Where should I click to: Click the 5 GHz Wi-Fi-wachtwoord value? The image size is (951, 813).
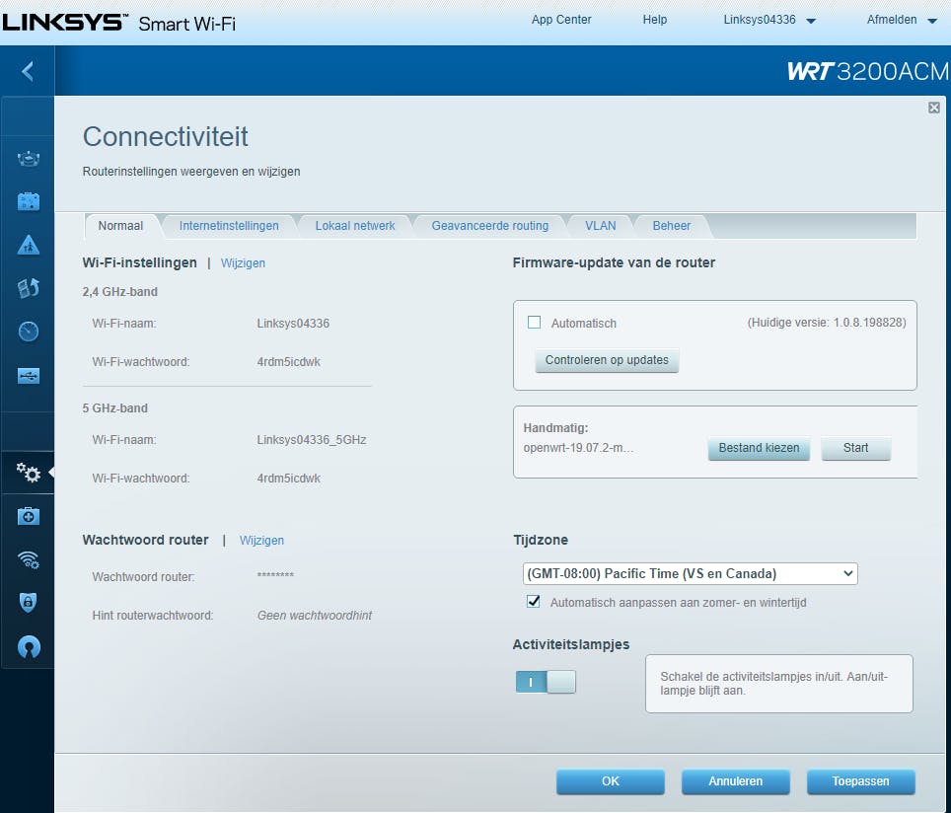pos(288,479)
